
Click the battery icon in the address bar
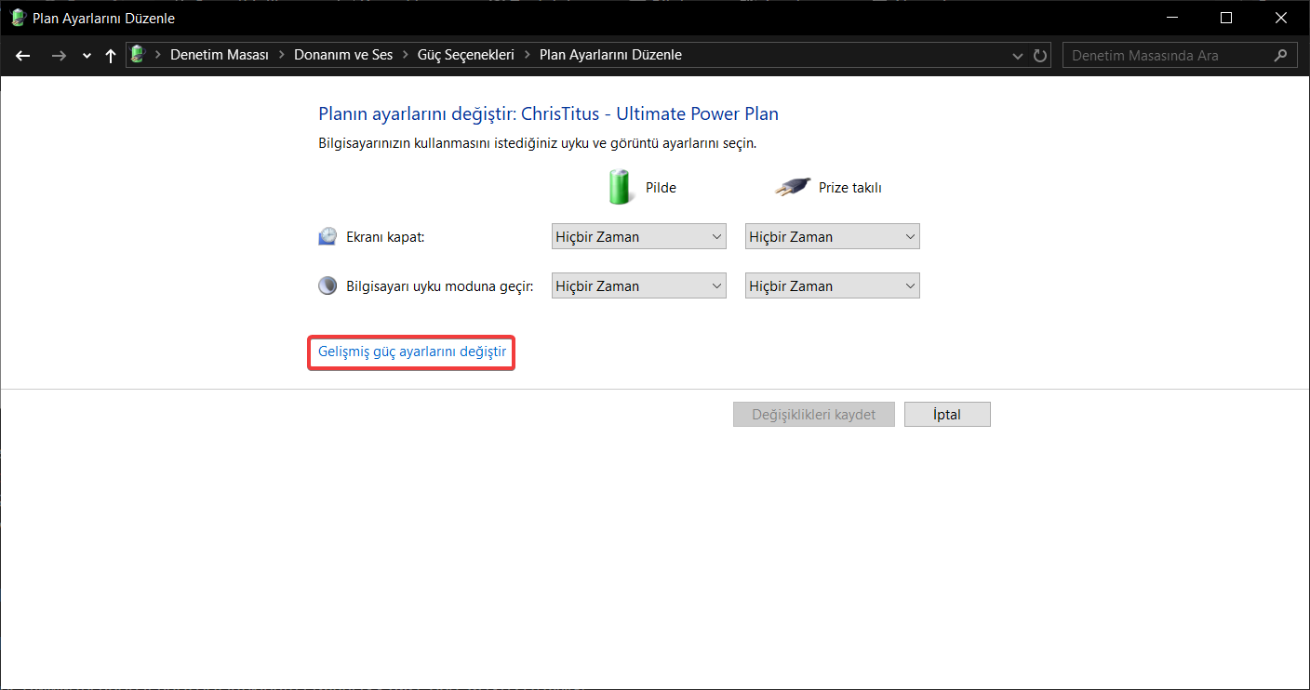click(138, 55)
